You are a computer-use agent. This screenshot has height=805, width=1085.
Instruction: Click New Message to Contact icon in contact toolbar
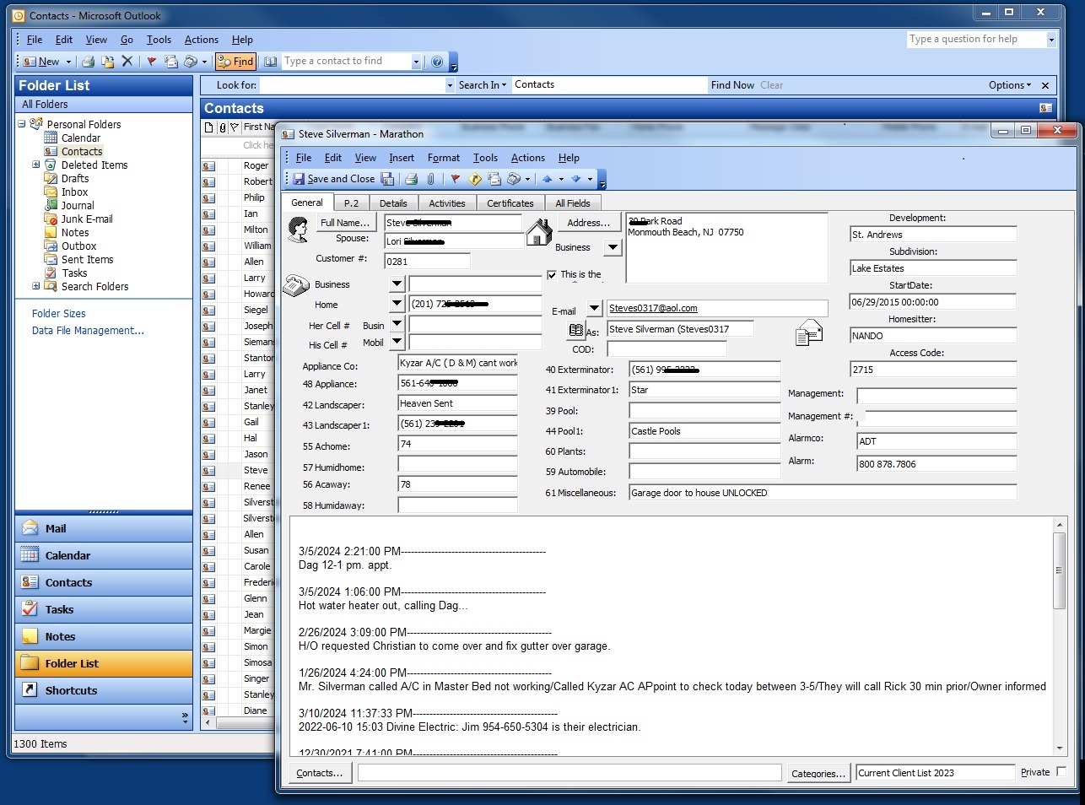(494, 179)
